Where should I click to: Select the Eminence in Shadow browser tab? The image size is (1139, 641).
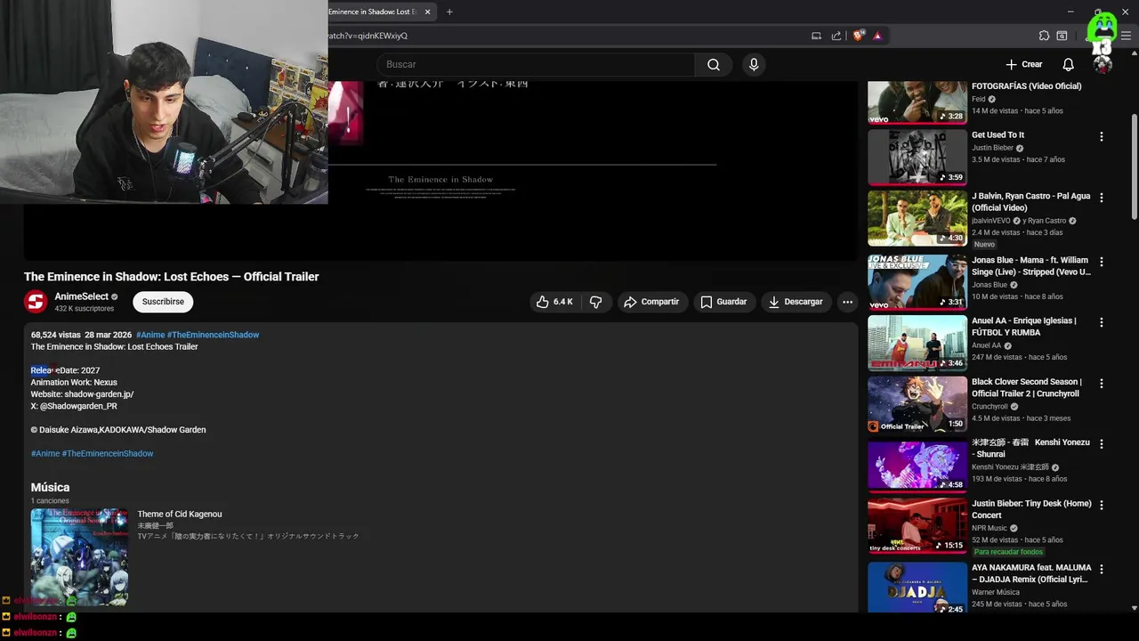click(x=372, y=12)
